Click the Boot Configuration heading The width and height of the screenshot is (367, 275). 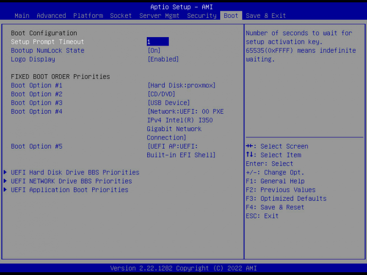[44, 33]
